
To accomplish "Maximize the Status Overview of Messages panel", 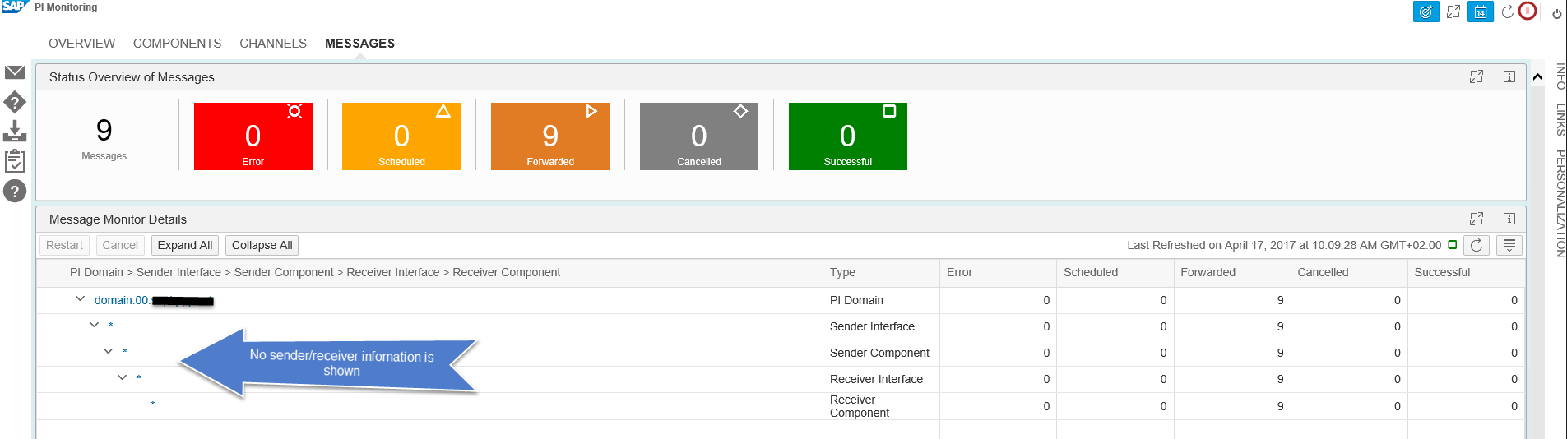I will click(x=1477, y=76).
